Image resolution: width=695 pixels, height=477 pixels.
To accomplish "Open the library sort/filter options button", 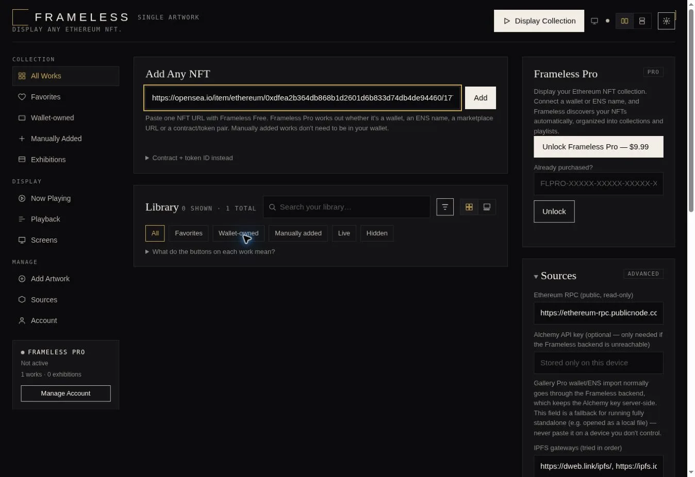I will (x=445, y=207).
